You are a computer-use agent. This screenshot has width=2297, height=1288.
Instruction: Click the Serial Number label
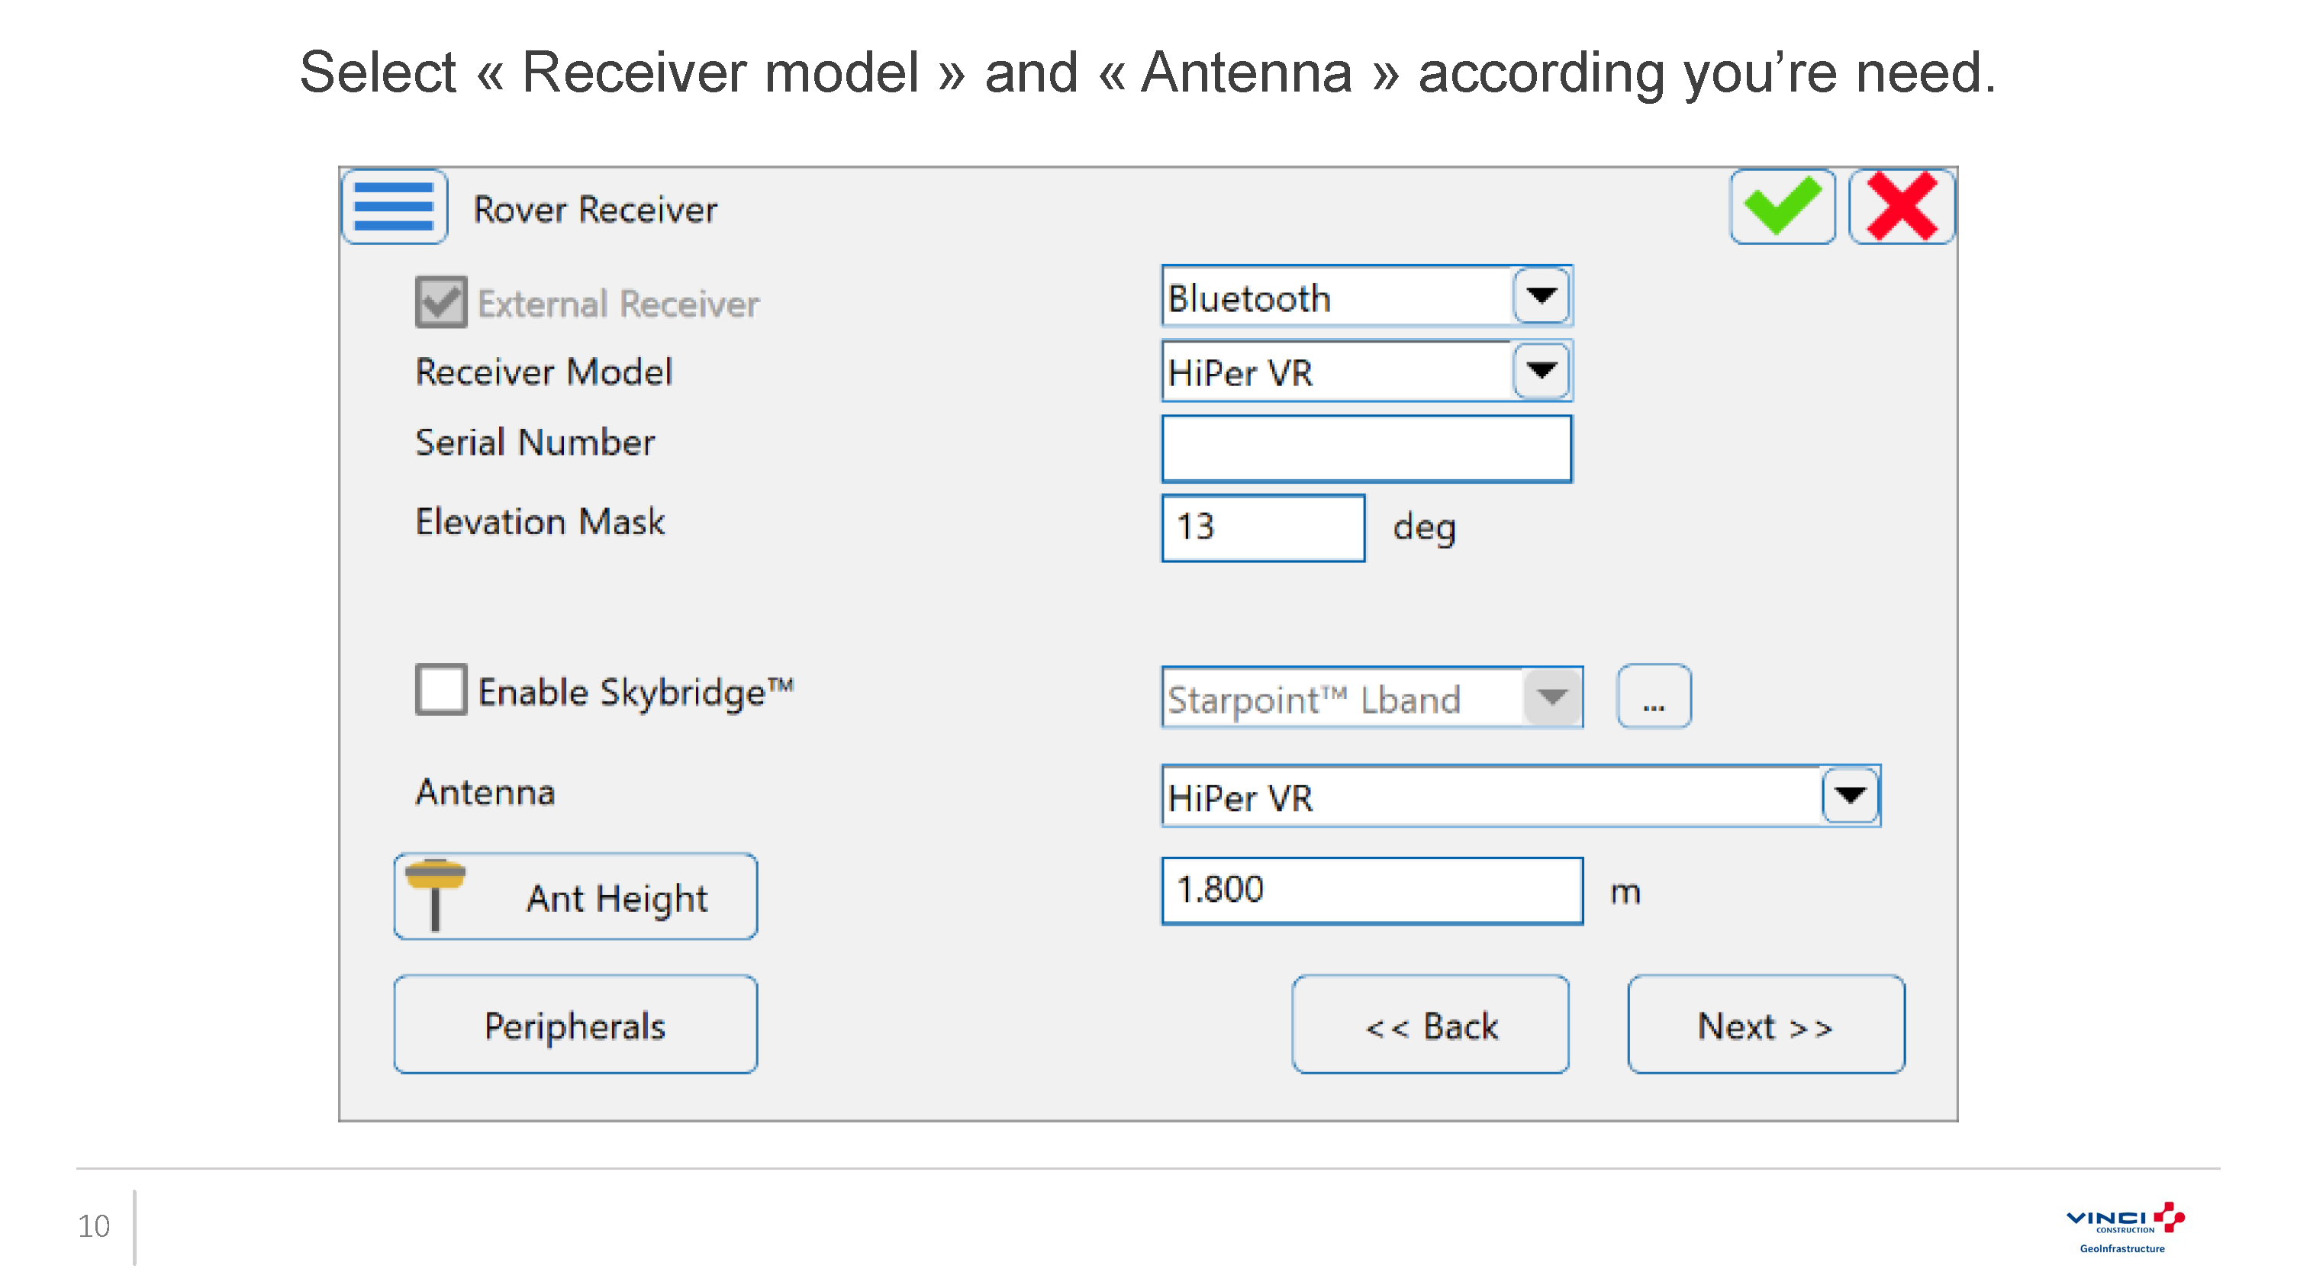tap(535, 442)
